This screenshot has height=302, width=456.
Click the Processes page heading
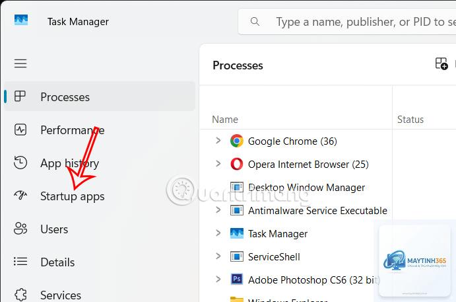[x=238, y=65]
